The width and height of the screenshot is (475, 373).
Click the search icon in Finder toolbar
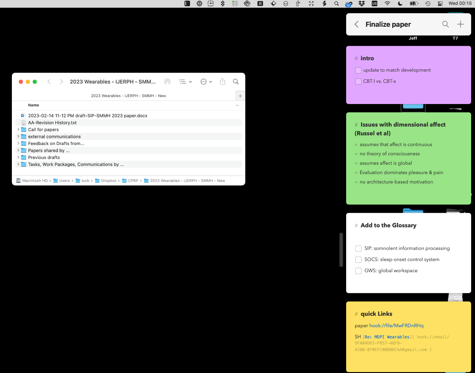click(236, 82)
